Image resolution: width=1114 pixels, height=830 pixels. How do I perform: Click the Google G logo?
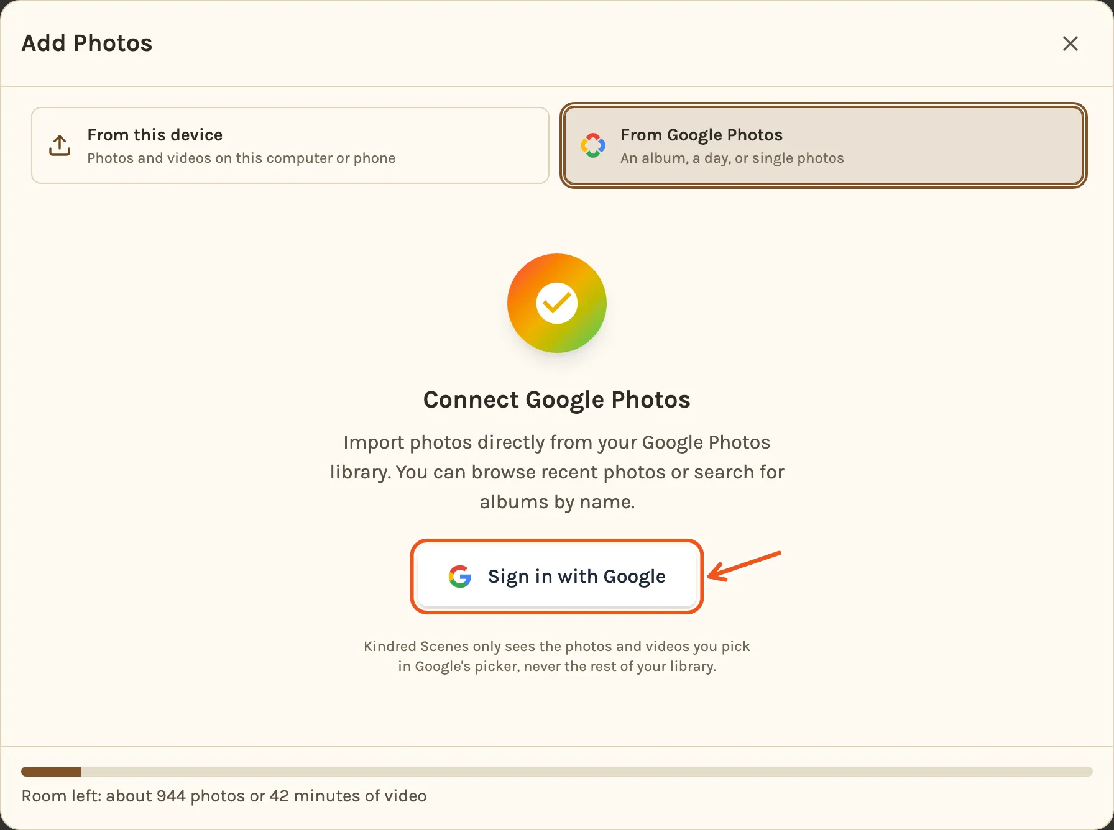click(460, 577)
